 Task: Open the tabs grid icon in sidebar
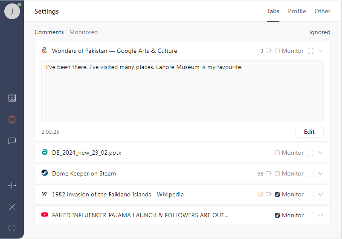click(12, 98)
